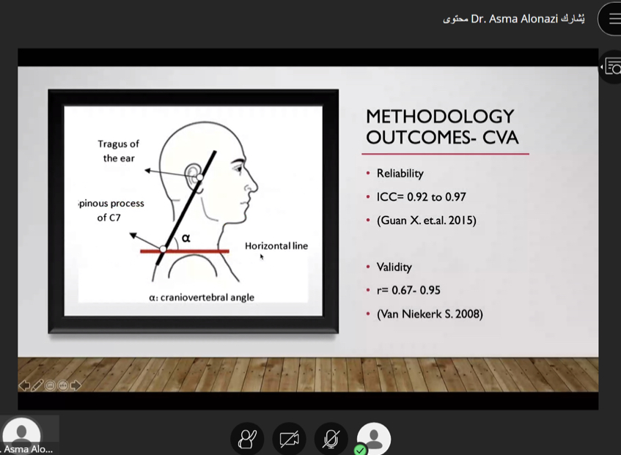Click the Horizontal line label

(x=276, y=245)
